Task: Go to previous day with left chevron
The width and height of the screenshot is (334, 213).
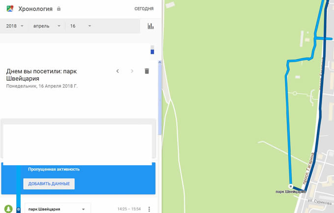Action: click(117, 71)
